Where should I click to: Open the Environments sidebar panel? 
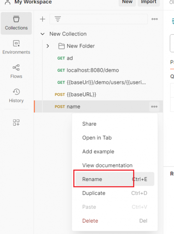pyautogui.click(x=16, y=47)
